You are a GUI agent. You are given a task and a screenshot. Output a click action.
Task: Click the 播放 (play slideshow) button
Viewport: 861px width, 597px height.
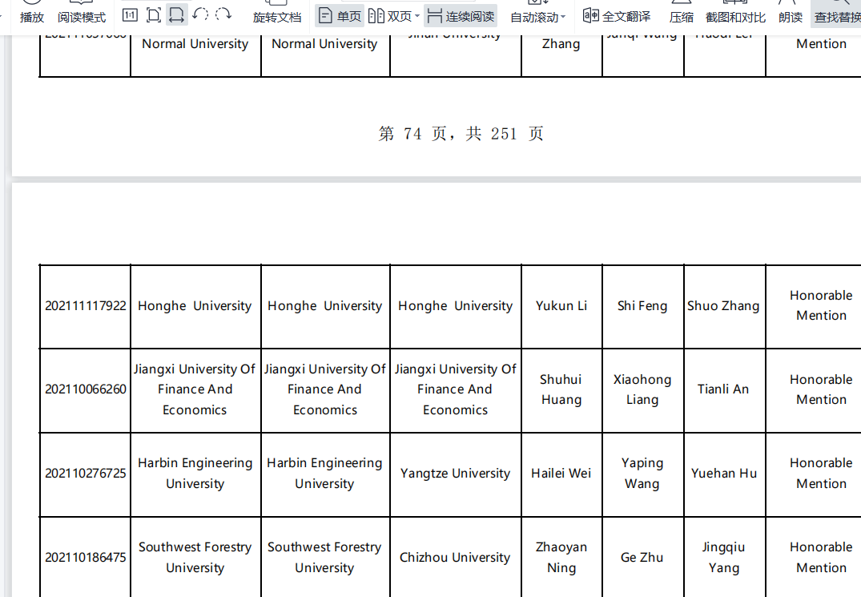32,13
